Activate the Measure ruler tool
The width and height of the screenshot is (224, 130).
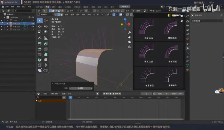(46, 38)
